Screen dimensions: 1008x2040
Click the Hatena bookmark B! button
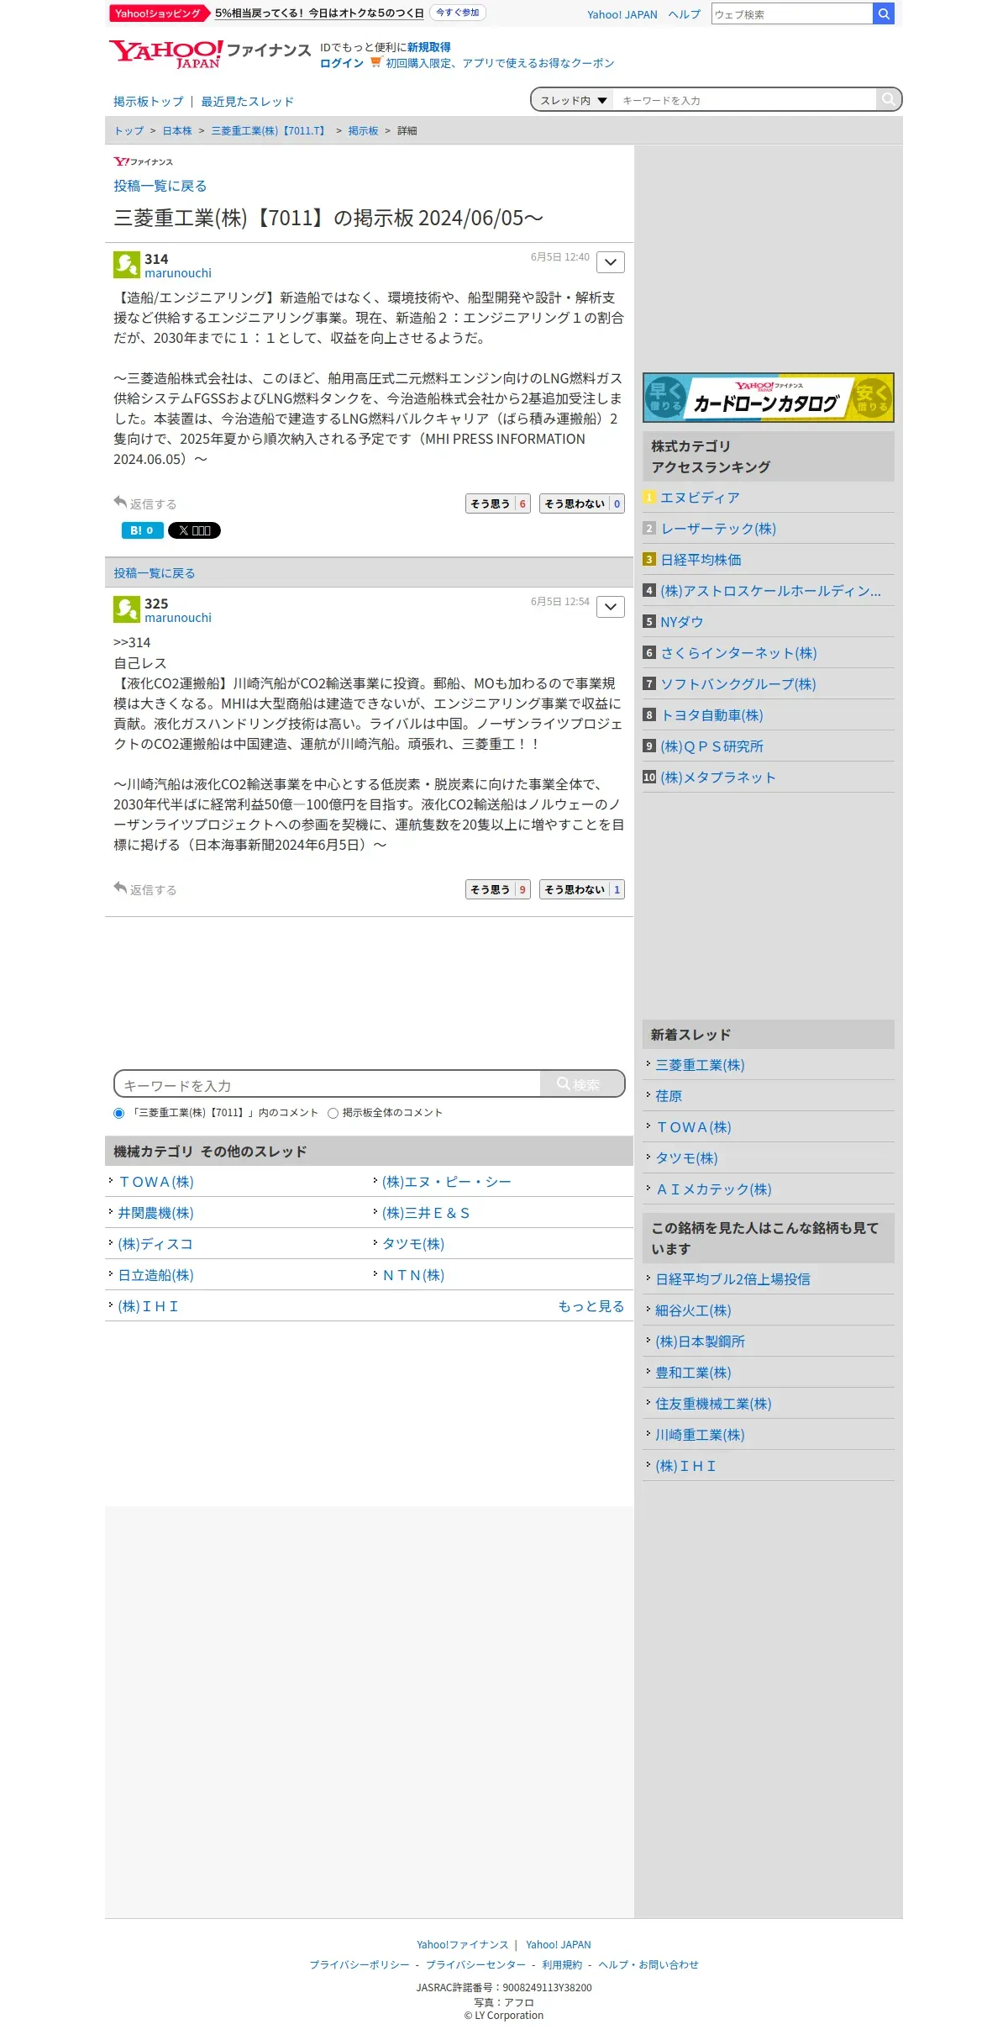tap(142, 530)
